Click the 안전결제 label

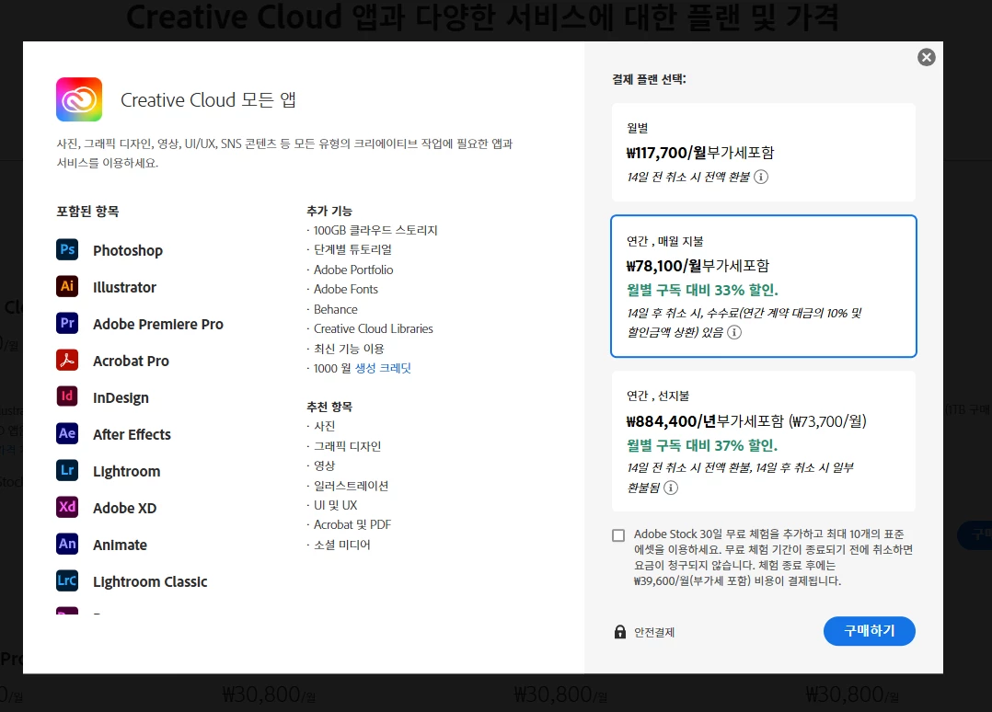654,632
